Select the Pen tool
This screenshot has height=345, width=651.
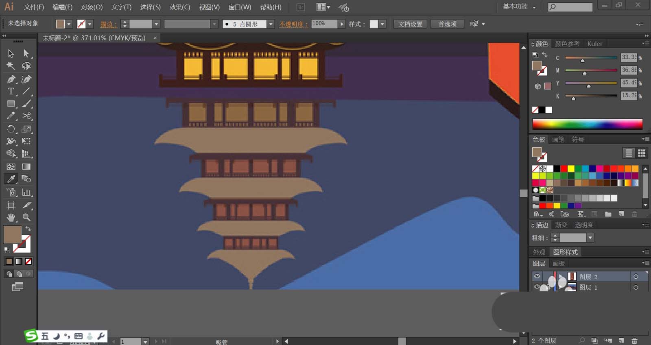[11, 79]
